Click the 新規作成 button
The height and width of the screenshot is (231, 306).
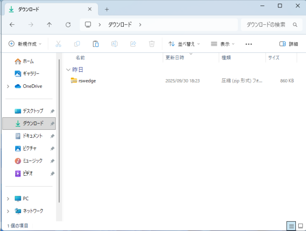pos(25,44)
